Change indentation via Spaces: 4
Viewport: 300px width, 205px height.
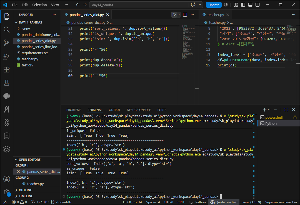(x=153, y=202)
